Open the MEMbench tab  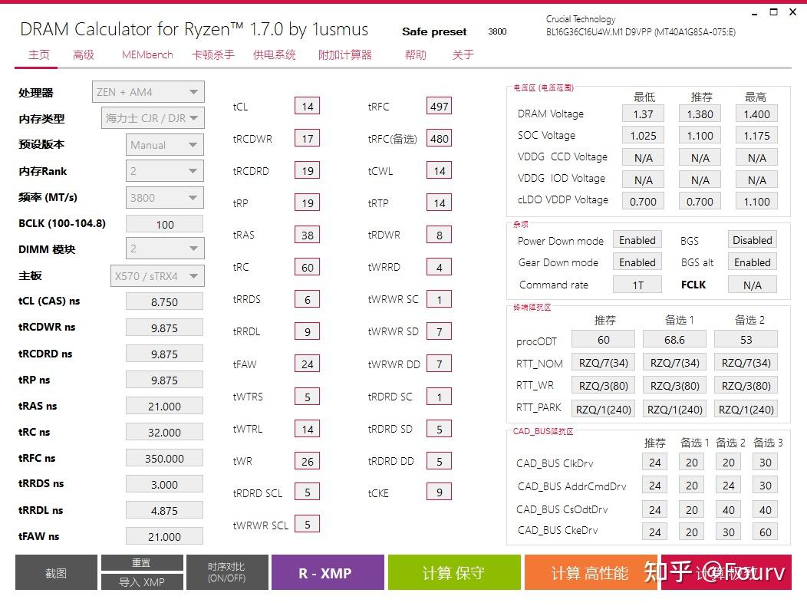pos(147,54)
